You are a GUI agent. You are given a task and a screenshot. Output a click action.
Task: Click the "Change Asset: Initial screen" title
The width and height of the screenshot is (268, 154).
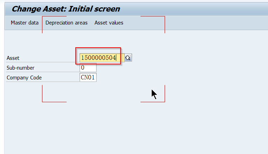click(66, 9)
